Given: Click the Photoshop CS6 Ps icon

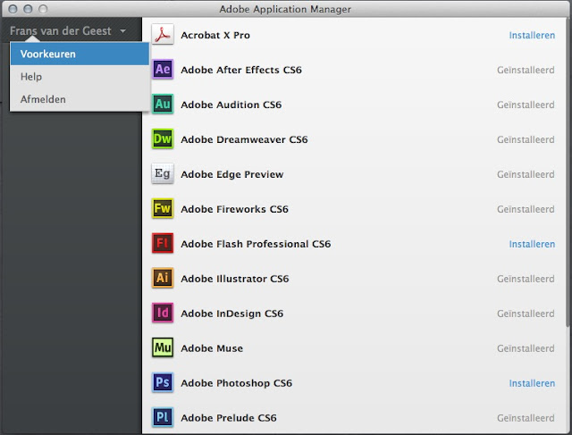Looking at the screenshot, I should point(163,382).
